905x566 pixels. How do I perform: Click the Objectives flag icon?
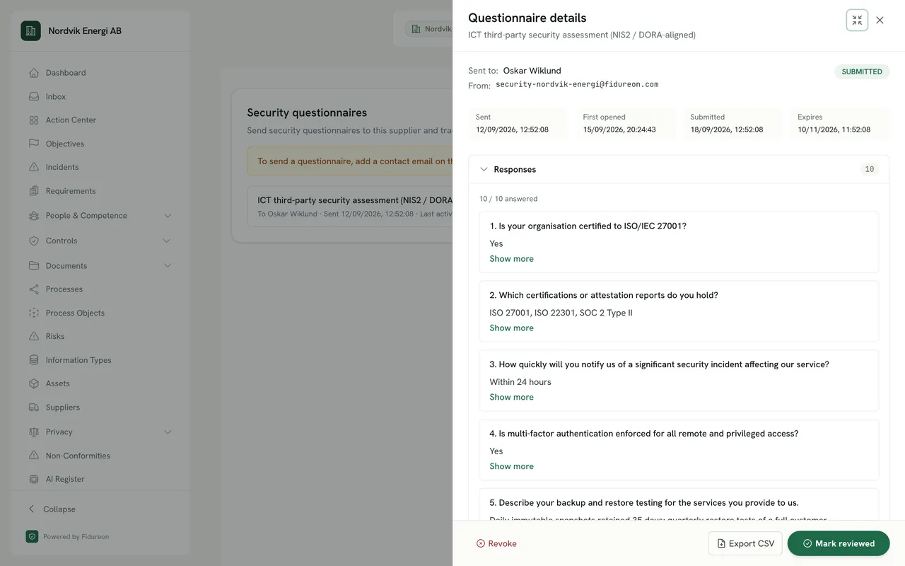click(34, 144)
